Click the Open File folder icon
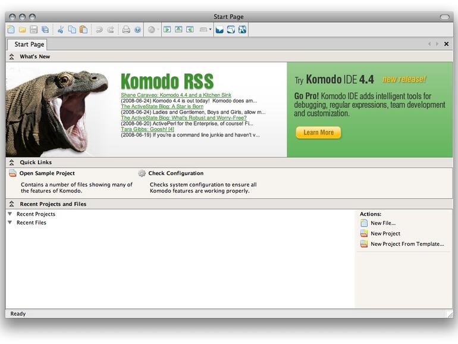458x344 pixels. coord(22,30)
